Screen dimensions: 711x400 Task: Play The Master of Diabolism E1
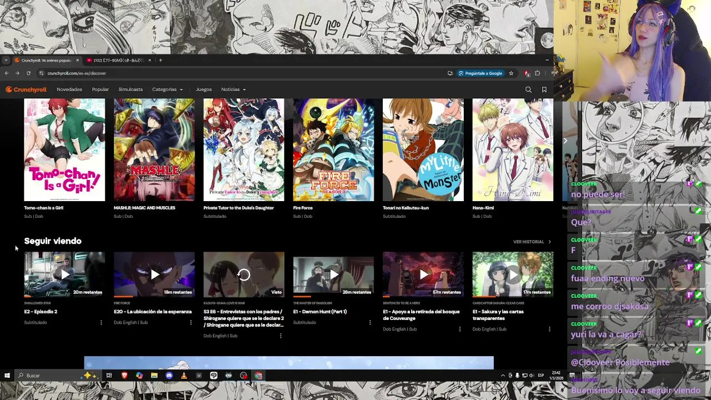click(x=333, y=274)
